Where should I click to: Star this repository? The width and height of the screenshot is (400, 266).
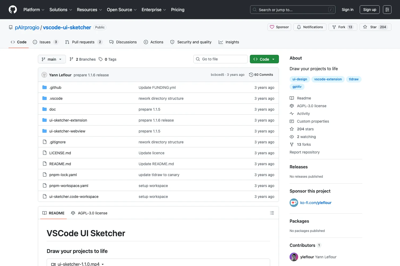[375, 27]
